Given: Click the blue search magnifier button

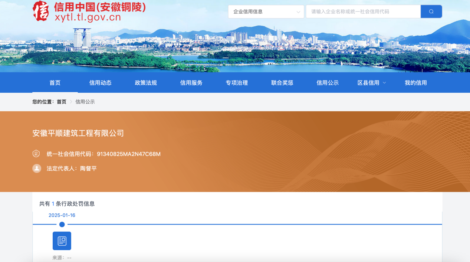Looking at the screenshot, I should 431,12.
